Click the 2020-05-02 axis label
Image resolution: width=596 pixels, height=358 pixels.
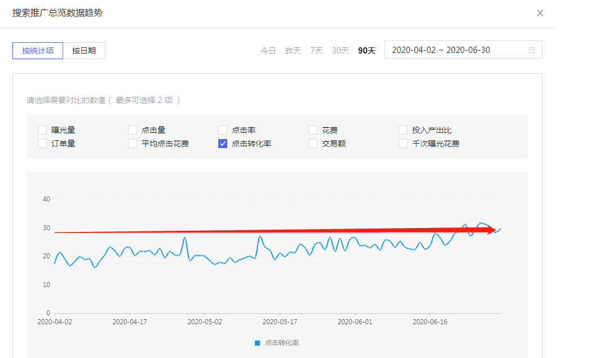(205, 322)
